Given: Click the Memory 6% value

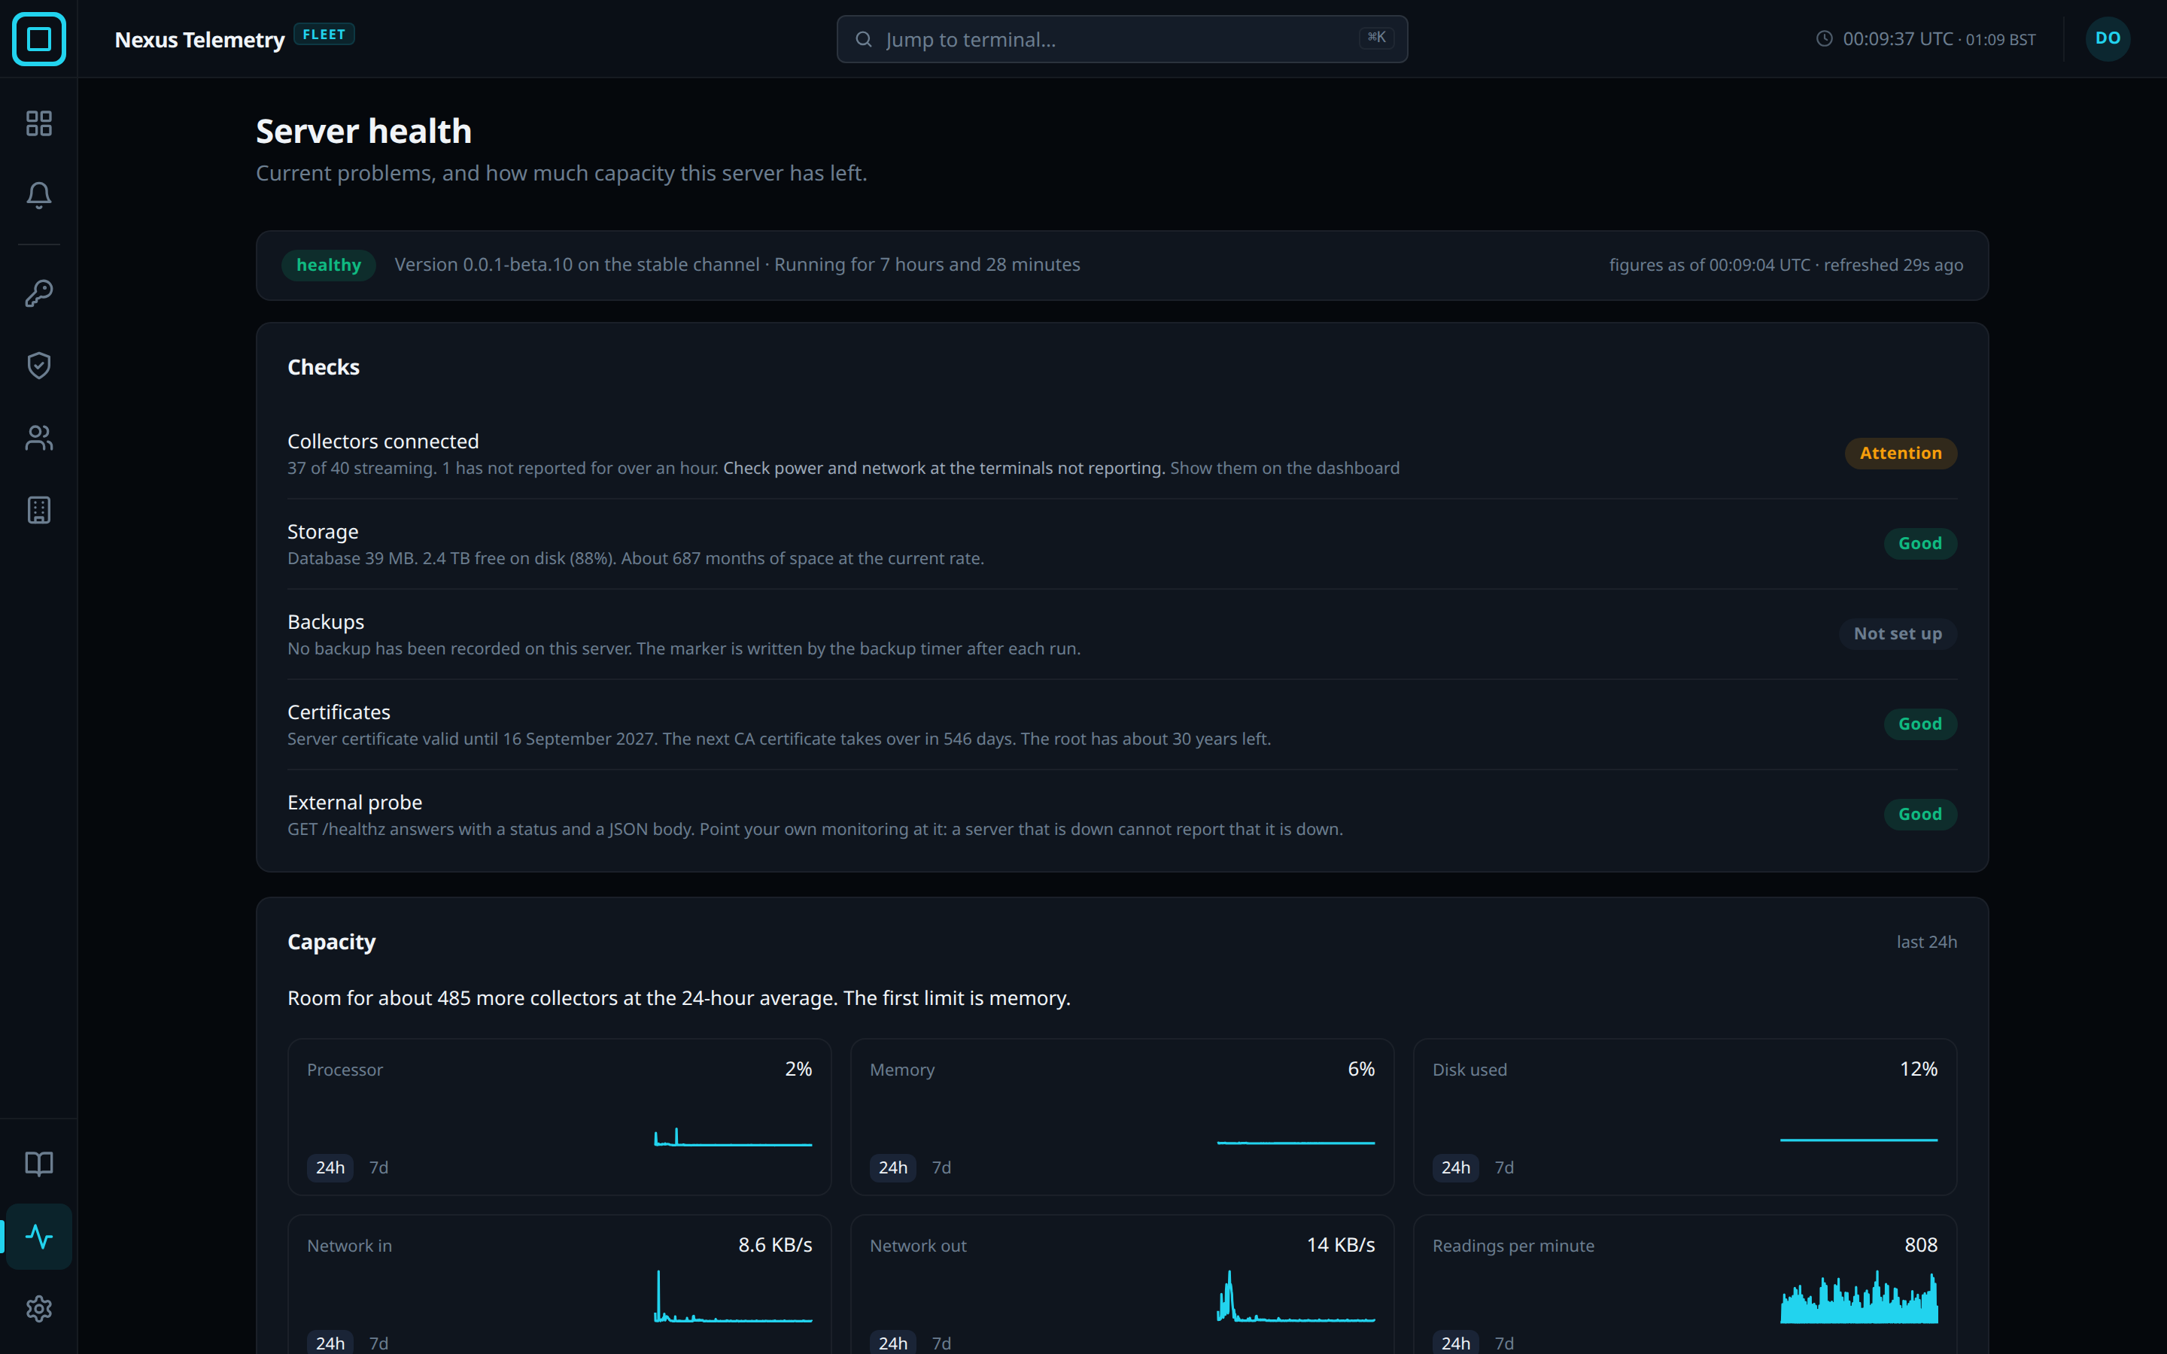Looking at the screenshot, I should (1361, 1069).
